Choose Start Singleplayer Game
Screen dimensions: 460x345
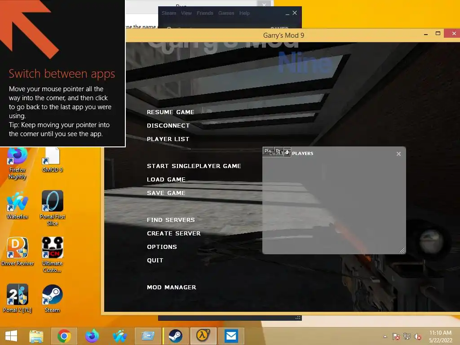(194, 166)
